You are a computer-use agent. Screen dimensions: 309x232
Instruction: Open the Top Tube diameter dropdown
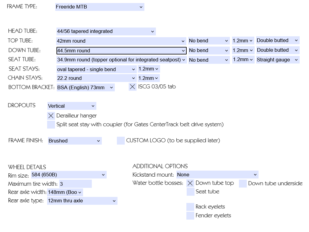121,41
